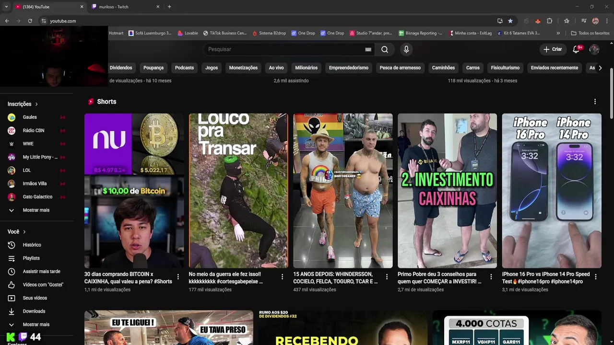Select Podcasts category chip
Viewport: 614px width, 345px height.
pos(184,68)
